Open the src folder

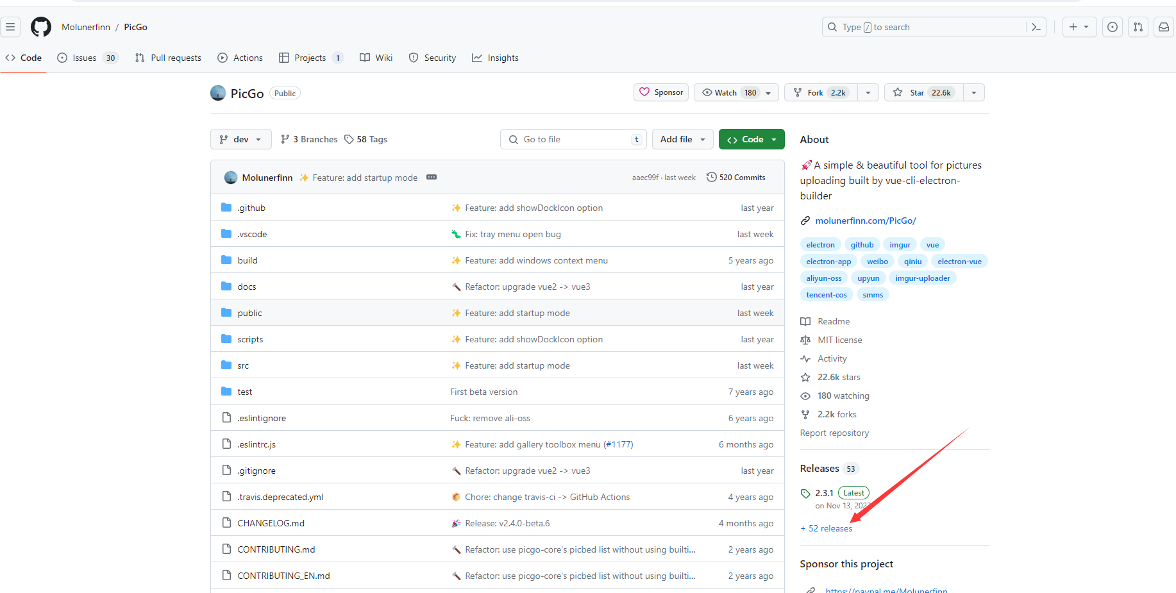(x=243, y=365)
